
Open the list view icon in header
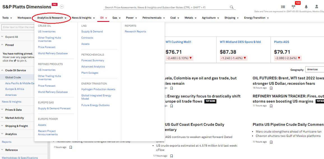[x=283, y=7]
